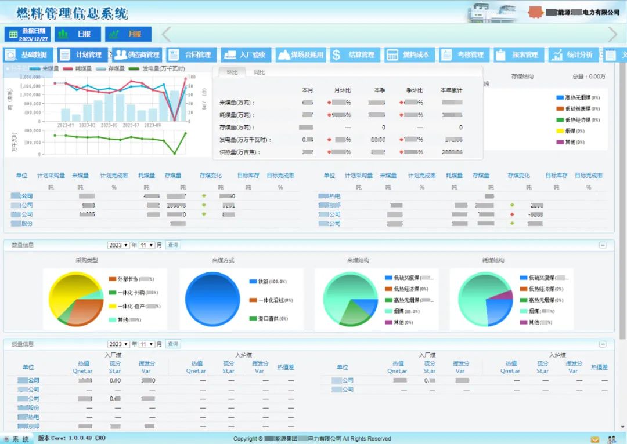Click the 数据日期 calendar icon

pos(13,35)
